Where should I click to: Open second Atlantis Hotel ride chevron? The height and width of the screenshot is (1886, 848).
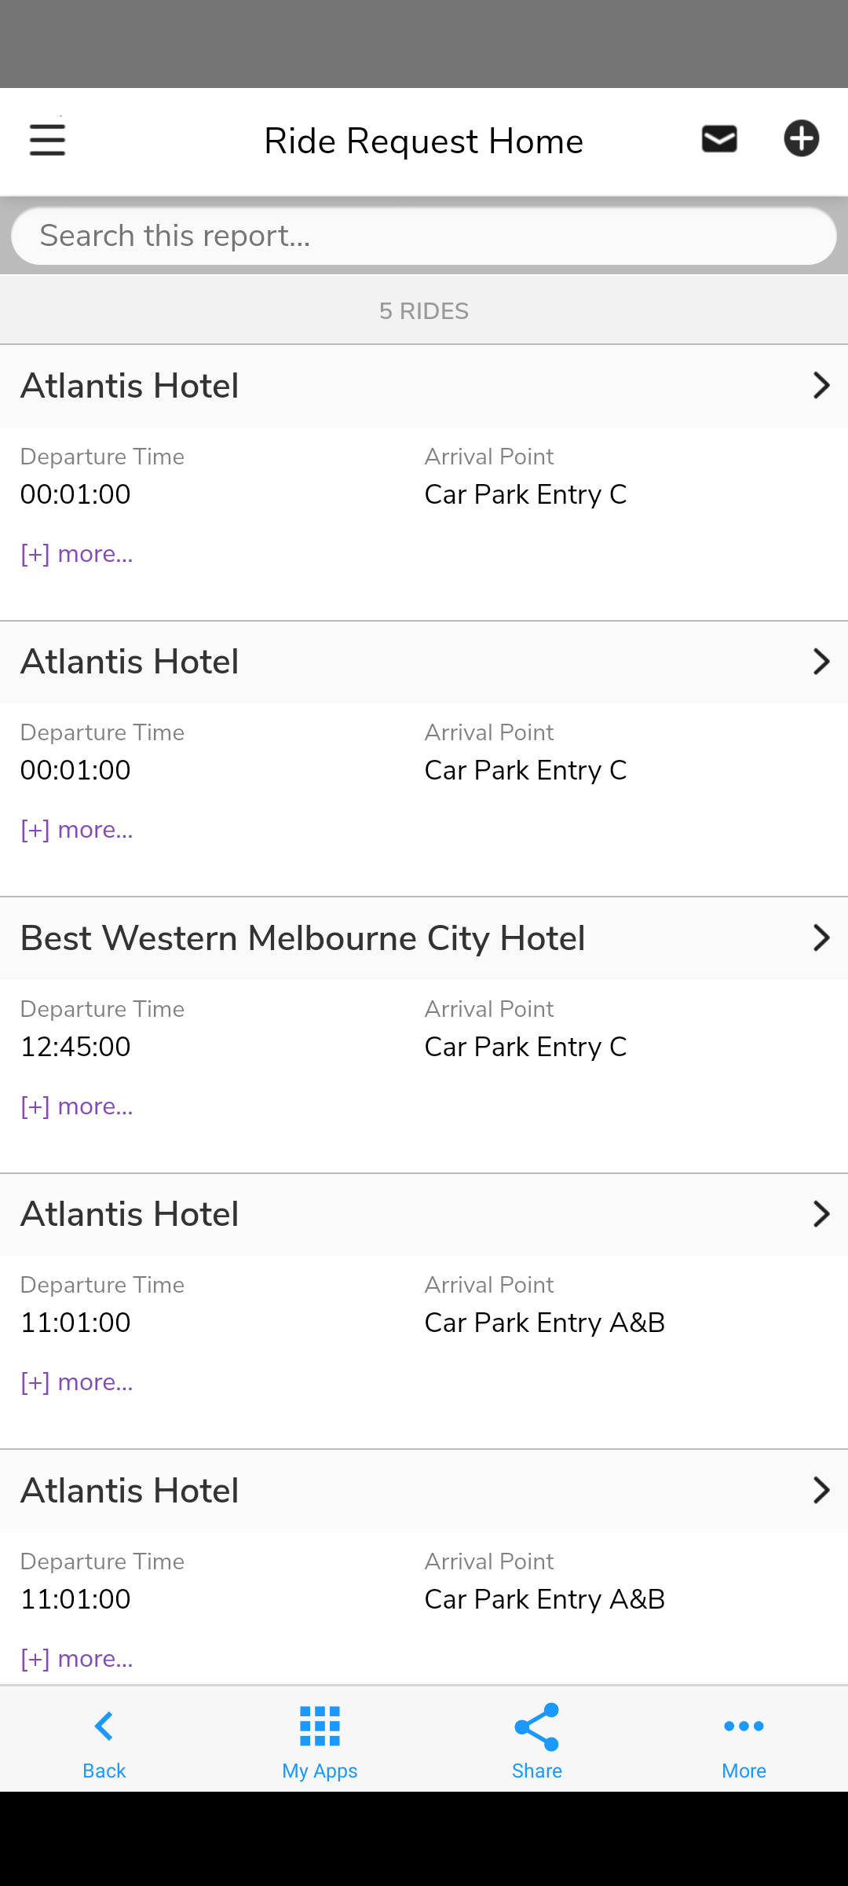821,662
